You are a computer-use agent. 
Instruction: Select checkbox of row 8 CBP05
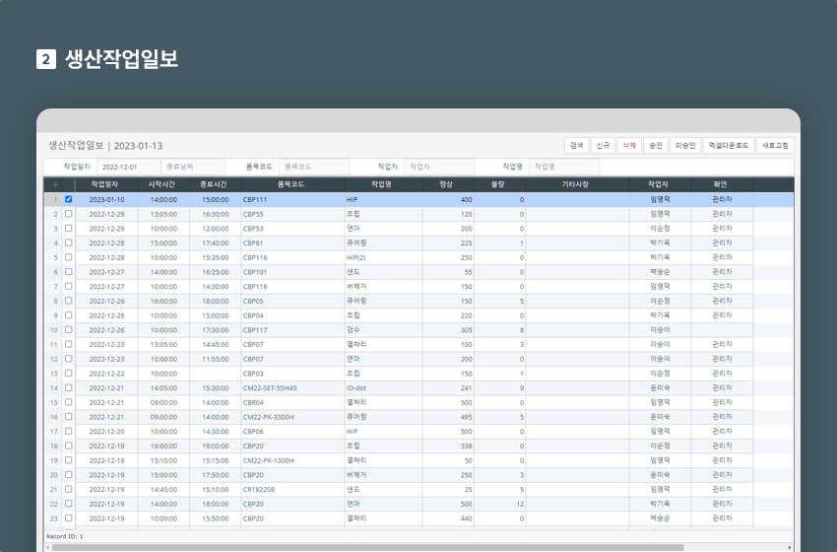[68, 301]
